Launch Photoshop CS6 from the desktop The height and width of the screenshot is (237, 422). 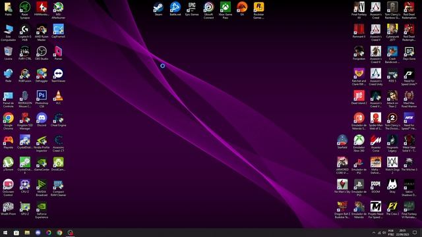click(x=42, y=99)
